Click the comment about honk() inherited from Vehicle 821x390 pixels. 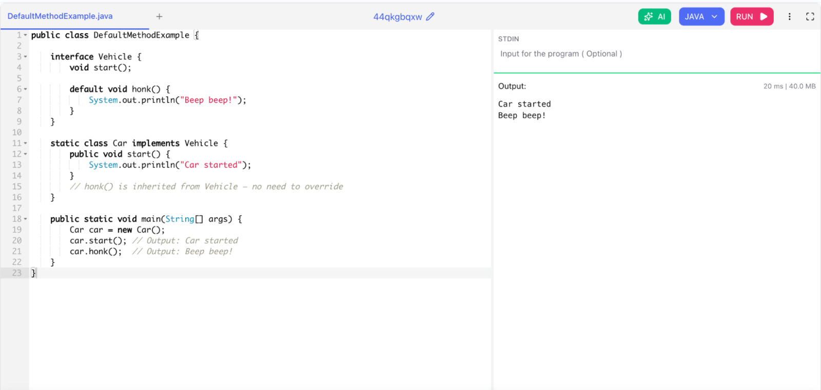pos(206,187)
